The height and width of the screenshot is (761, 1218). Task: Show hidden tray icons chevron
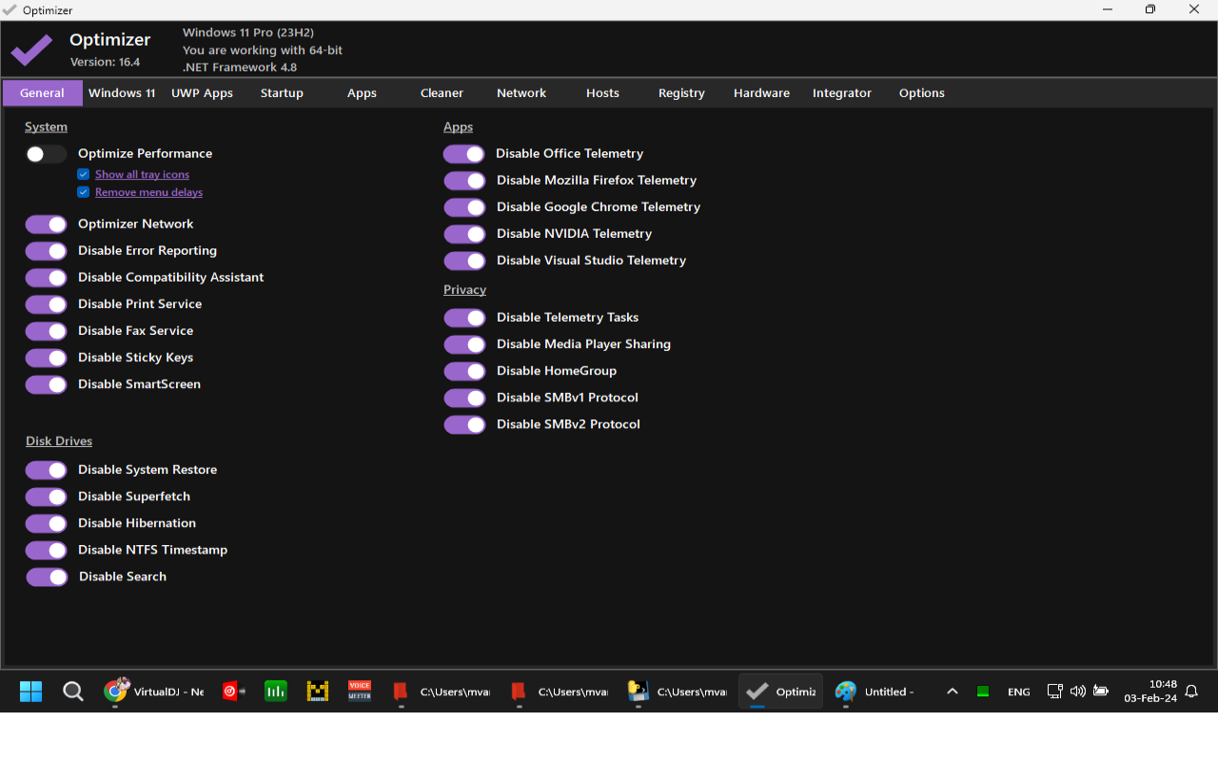coord(952,692)
